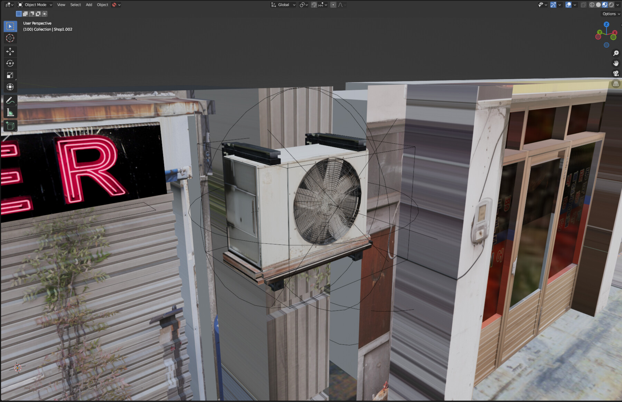
Task: Switch viewport to Material Preview shading
Action: tap(605, 4)
